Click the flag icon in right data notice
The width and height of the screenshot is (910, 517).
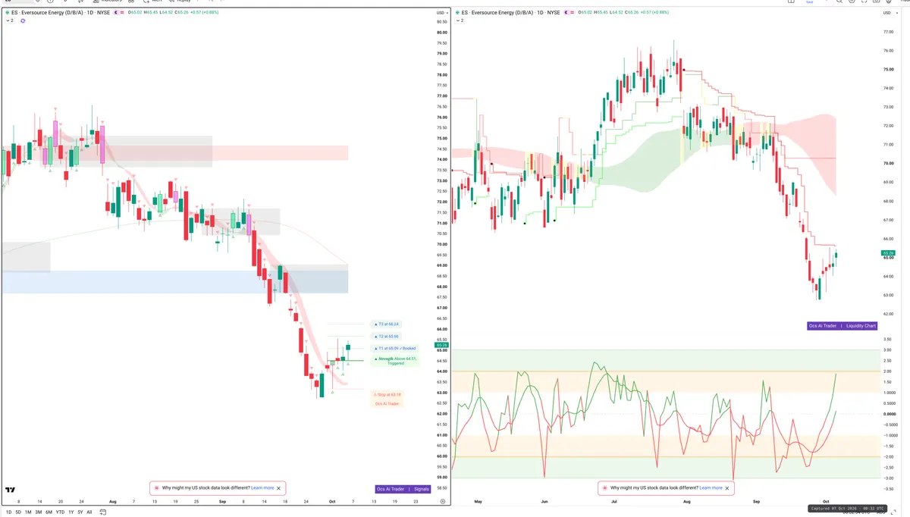tap(604, 488)
